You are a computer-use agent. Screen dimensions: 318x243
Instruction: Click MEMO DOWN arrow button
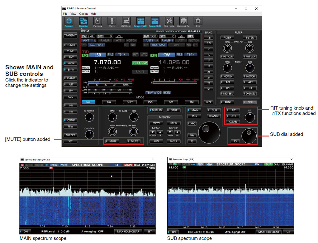point(153,132)
